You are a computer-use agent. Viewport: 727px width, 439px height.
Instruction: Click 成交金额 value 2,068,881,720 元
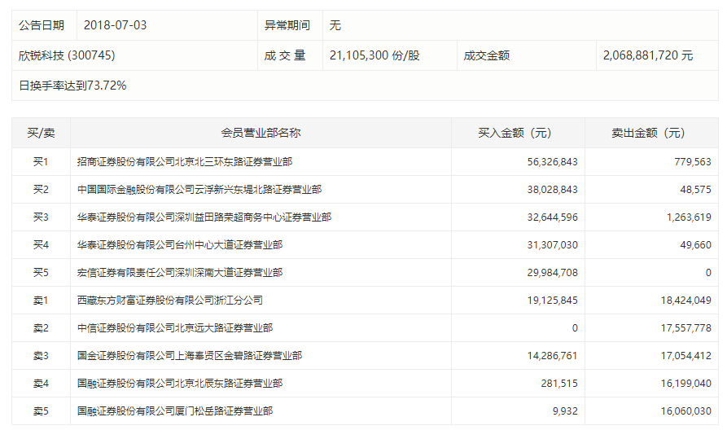(647, 55)
